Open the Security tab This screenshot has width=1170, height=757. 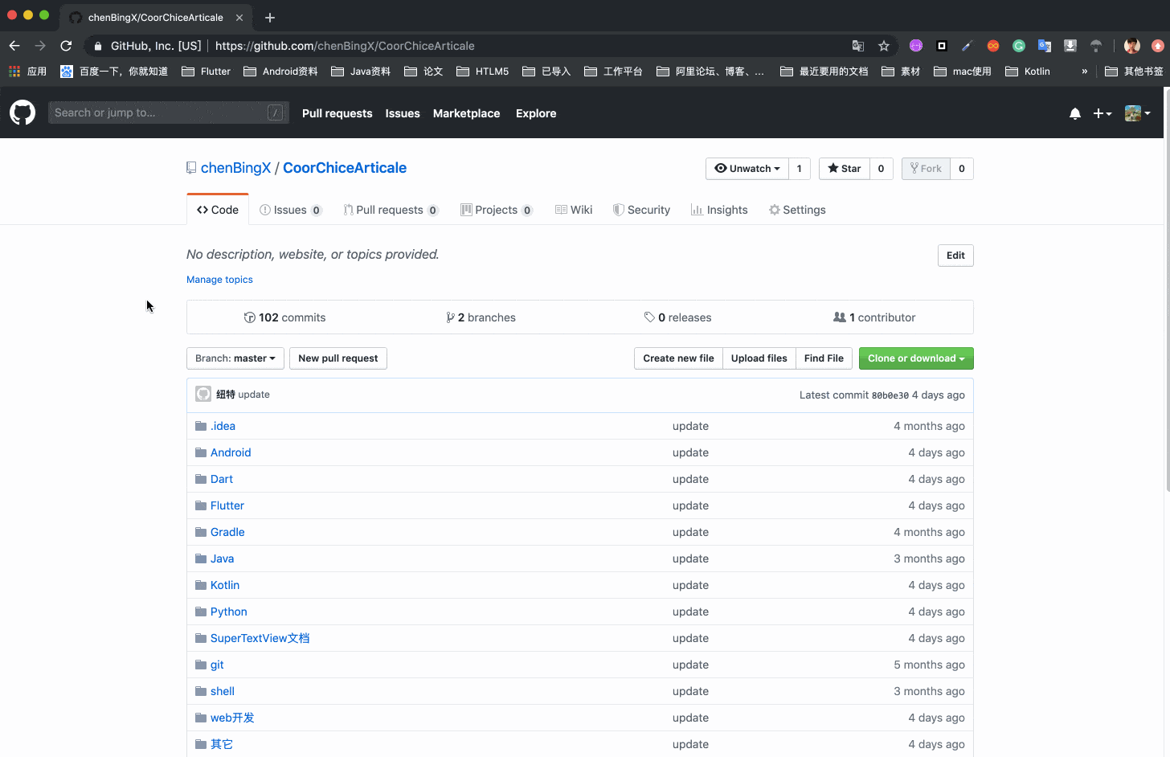tap(641, 210)
